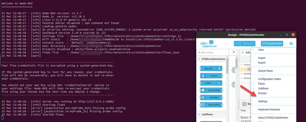
Task: Click the palette vertical scrollbar
Action: [227, 66]
